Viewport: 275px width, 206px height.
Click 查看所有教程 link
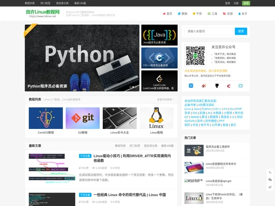(165, 100)
